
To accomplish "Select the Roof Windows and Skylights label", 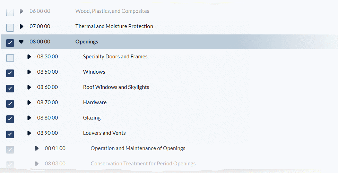I will 116,87.
